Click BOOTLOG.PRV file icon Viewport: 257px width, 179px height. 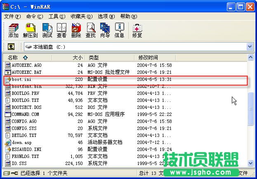(x=8, y=93)
